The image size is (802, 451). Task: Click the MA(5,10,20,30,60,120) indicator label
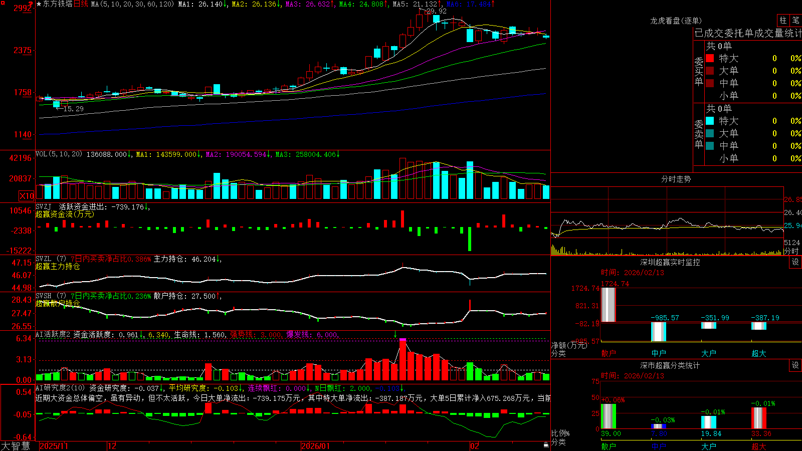pos(132,4)
